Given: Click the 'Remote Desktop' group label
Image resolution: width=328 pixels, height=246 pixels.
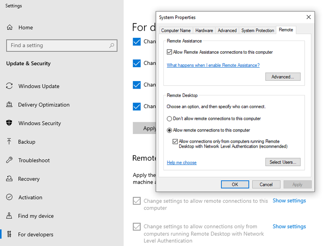Looking at the screenshot, I should 182,95.
